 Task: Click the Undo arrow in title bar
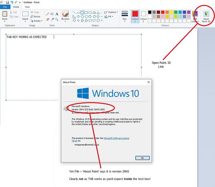point(12,2)
